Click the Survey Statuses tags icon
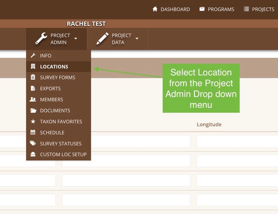Image resolution: width=278 pixels, height=214 pixels. click(x=33, y=143)
